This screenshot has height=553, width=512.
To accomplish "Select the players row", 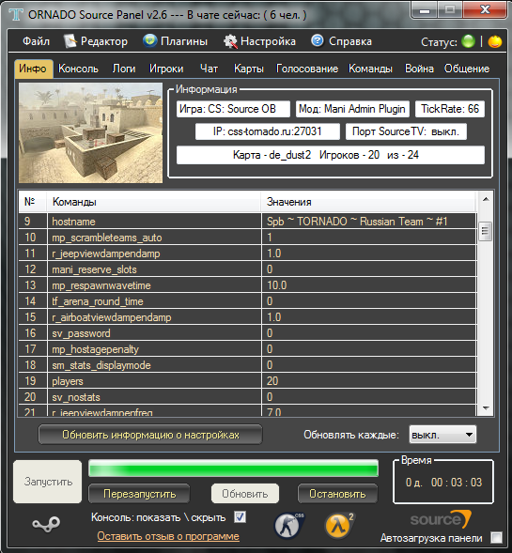I will pos(247,381).
